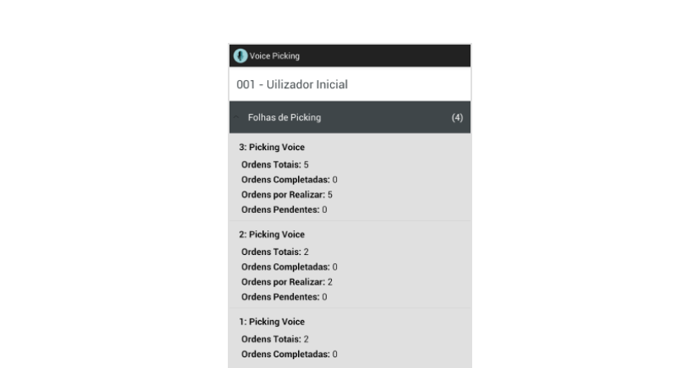Click the small arrow left of Folhas de Picking
Image resolution: width=700 pixels, height=368 pixels.
point(236,118)
